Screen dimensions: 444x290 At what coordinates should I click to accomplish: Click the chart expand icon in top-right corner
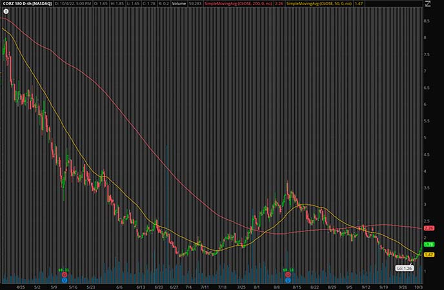427,5
